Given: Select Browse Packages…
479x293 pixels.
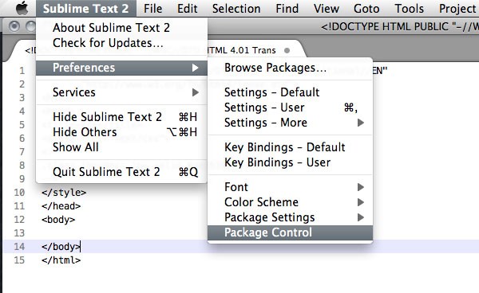Looking at the screenshot, I should coord(290,68).
